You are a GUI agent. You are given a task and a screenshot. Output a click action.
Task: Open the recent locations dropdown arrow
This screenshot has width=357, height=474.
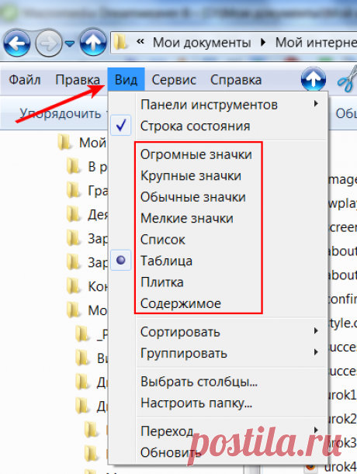click(70, 44)
